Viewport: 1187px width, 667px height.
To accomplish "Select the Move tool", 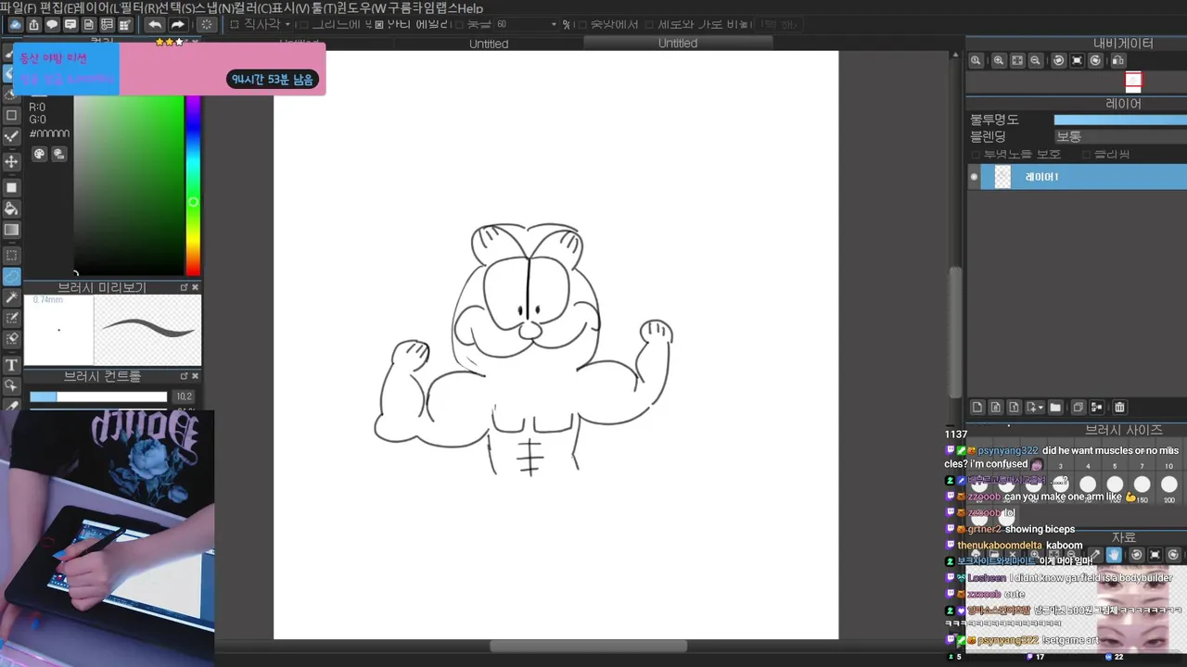I will [11, 161].
